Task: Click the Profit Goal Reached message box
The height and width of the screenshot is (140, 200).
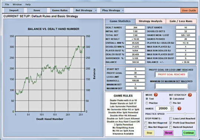Action: (171, 74)
